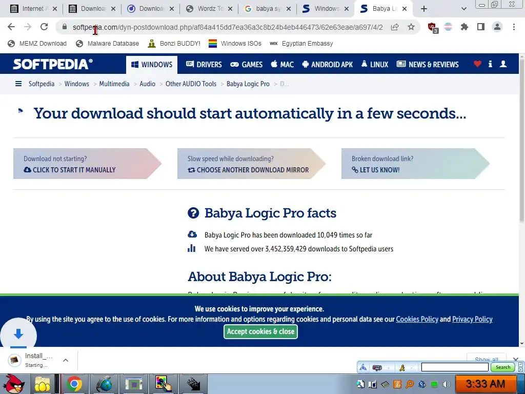
Task: Click to start the download manually
Action: click(x=87, y=164)
